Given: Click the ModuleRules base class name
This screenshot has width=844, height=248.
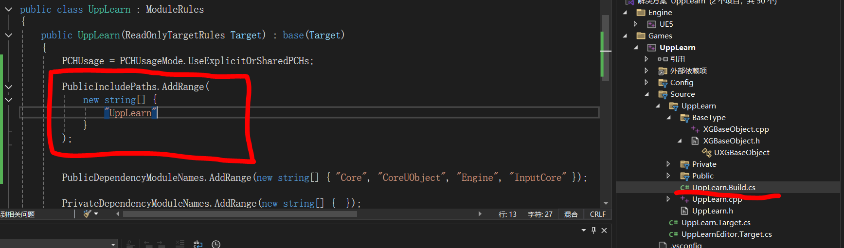Looking at the screenshot, I should (x=175, y=9).
